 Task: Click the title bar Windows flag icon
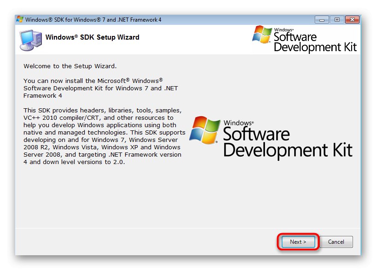(20, 19)
